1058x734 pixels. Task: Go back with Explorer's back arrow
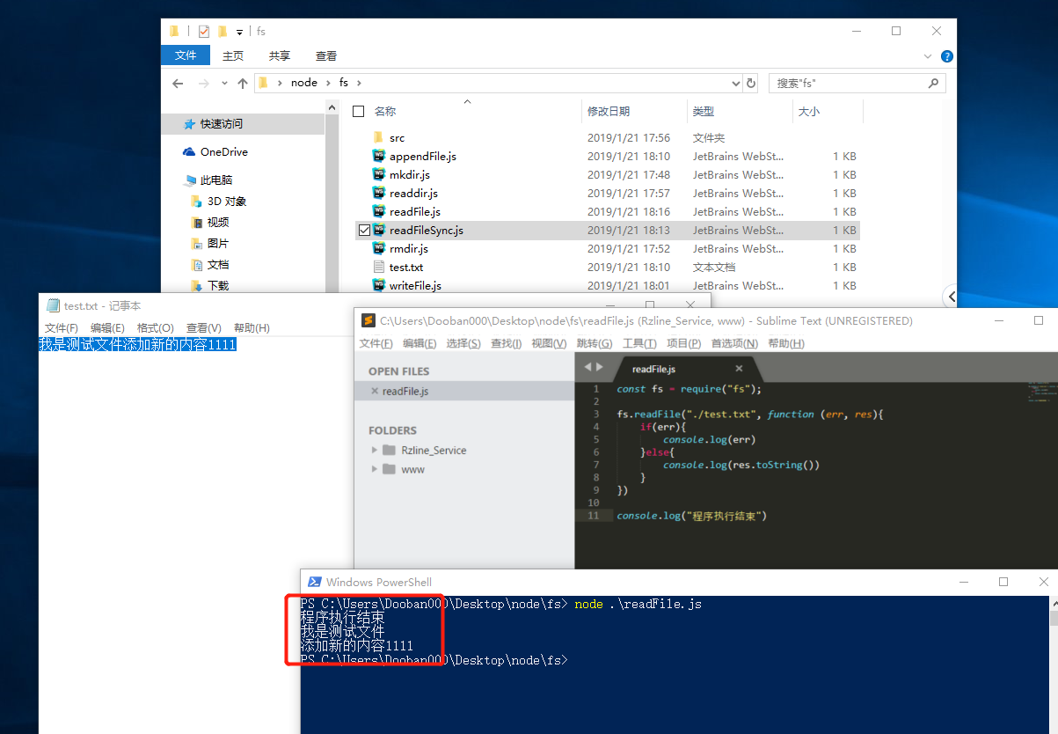[x=178, y=83]
